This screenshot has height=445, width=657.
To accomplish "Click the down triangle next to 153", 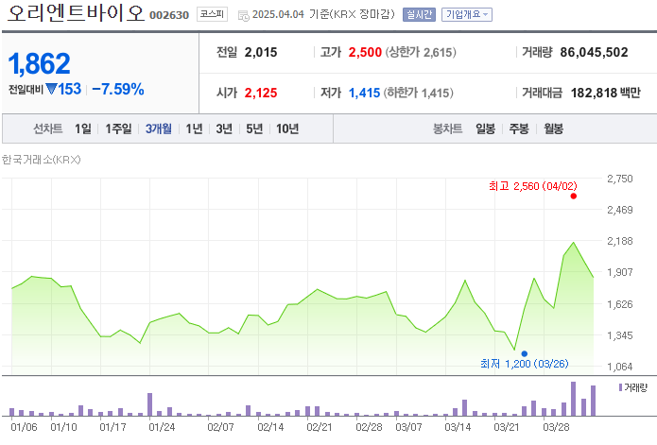I will click(x=51, y=89).
